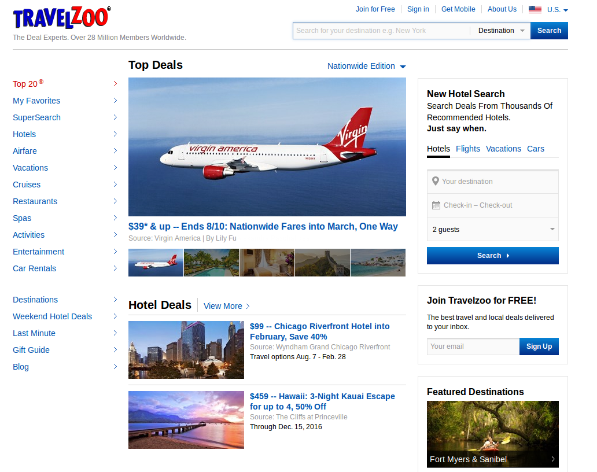The height and width of the screenshot is (472, 597).
Task: Click the calendar check-in icon
Action: 436,205
